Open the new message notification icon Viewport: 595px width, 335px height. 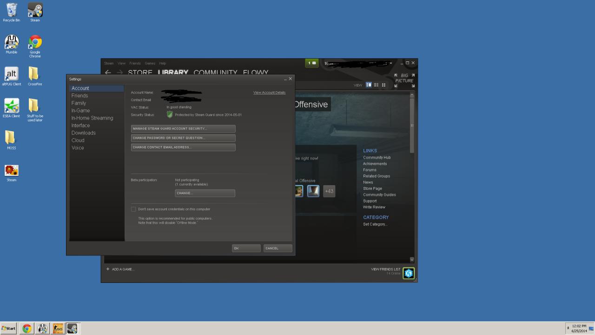click(312, 63)
